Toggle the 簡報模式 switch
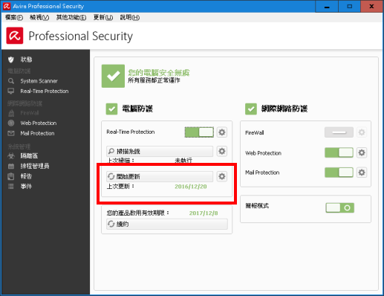The width and height of the screenshot is (384, 296). pos(340,207)
